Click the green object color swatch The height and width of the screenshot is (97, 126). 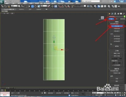pos(124,17)
